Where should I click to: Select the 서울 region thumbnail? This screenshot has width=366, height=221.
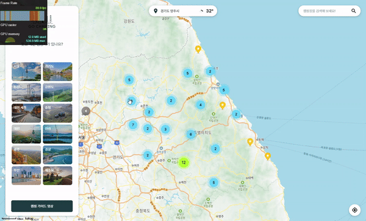pos(26,71)
